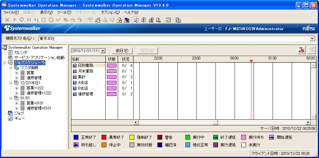Viewport: 319px width, 158px height.
Task: Click the yellow padlock toolbar icon
Action: 119,20
